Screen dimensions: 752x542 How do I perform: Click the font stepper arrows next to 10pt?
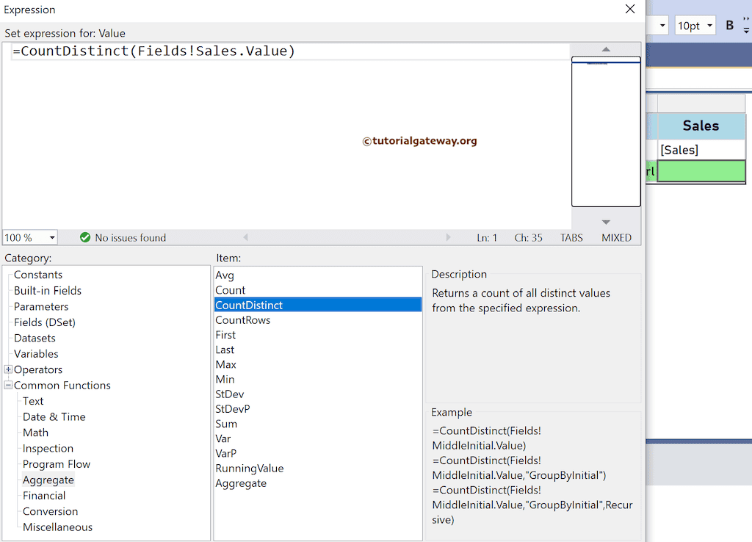point(746,30)
